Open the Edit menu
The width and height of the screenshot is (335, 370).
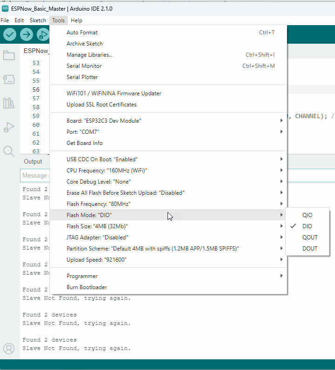19,20
